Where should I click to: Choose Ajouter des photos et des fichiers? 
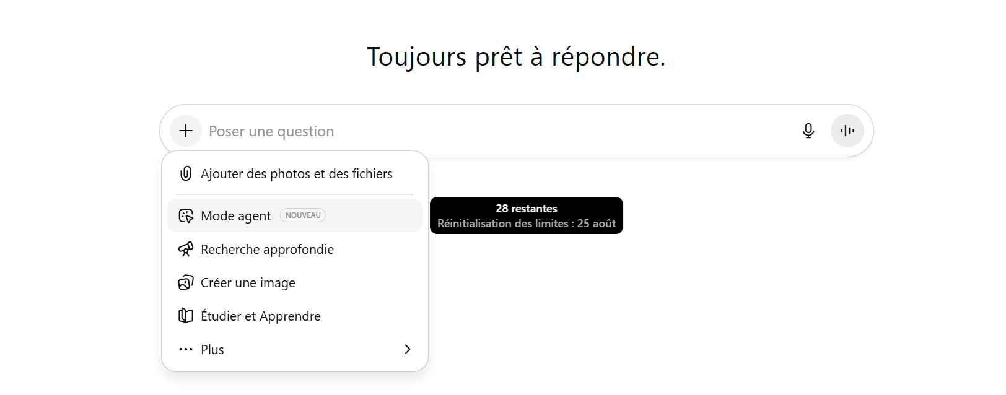(296, 174)
